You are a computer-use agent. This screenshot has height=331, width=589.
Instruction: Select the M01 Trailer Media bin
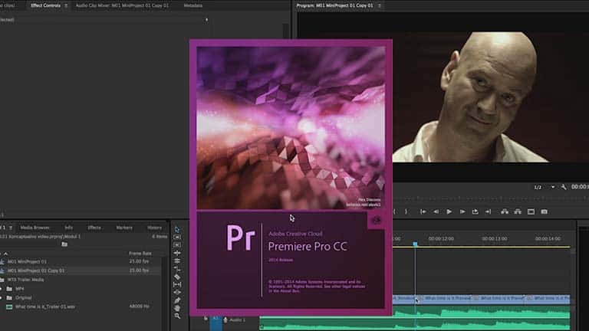(x=25, y=280)
